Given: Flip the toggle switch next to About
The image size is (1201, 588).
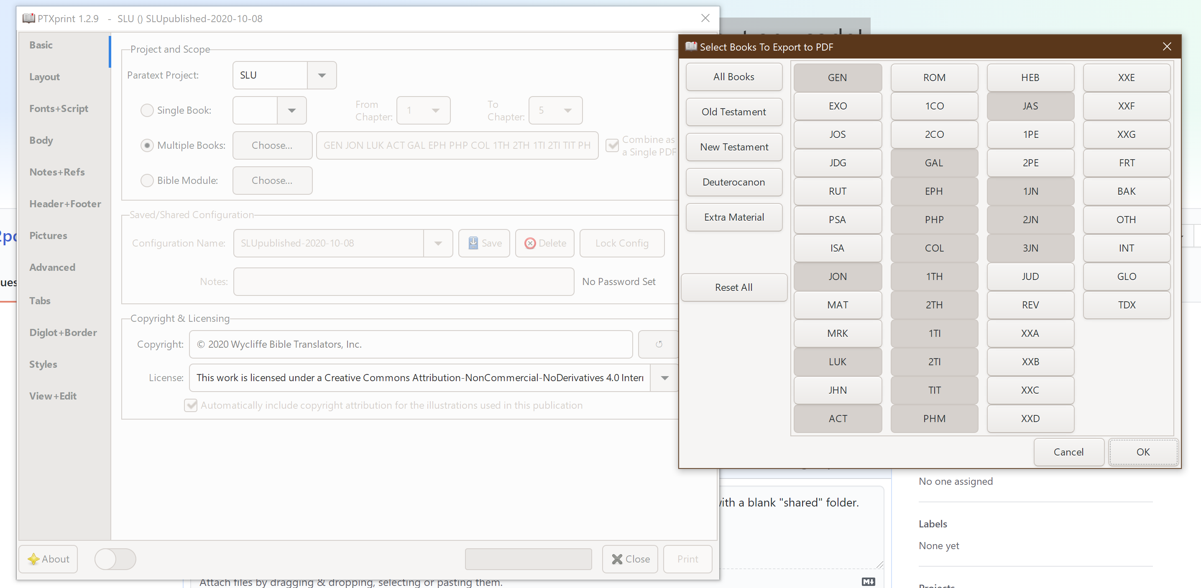Looking at the screenshot, I should pyautogui.click(x=115, y=559).
